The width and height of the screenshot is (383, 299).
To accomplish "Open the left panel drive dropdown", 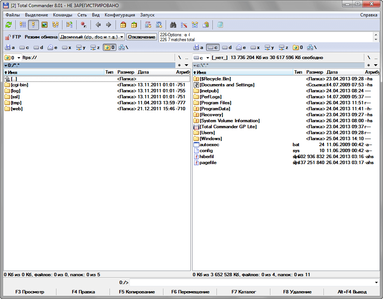I will (x=13, y=58).
